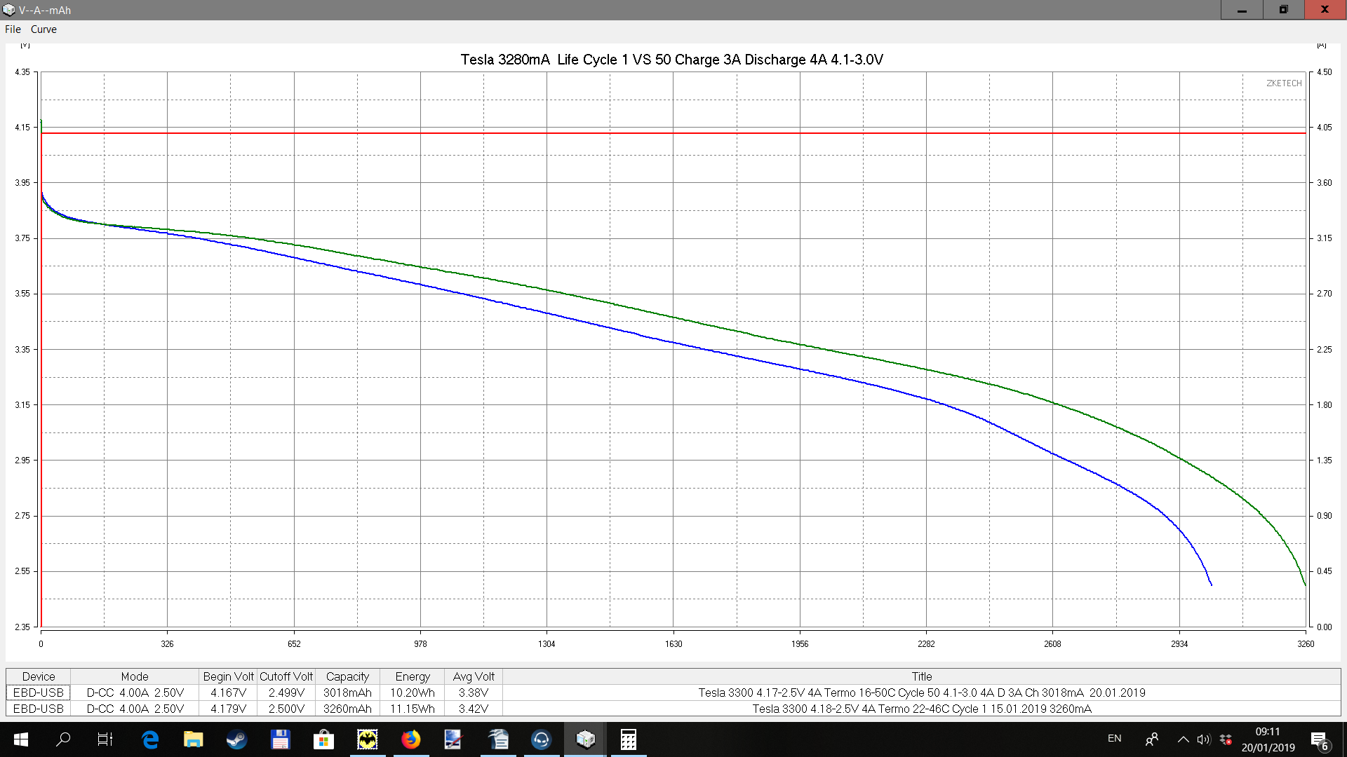Open File Explorer from taskbar
Screen dimensions: 1347x757
(x=193, y=739)
